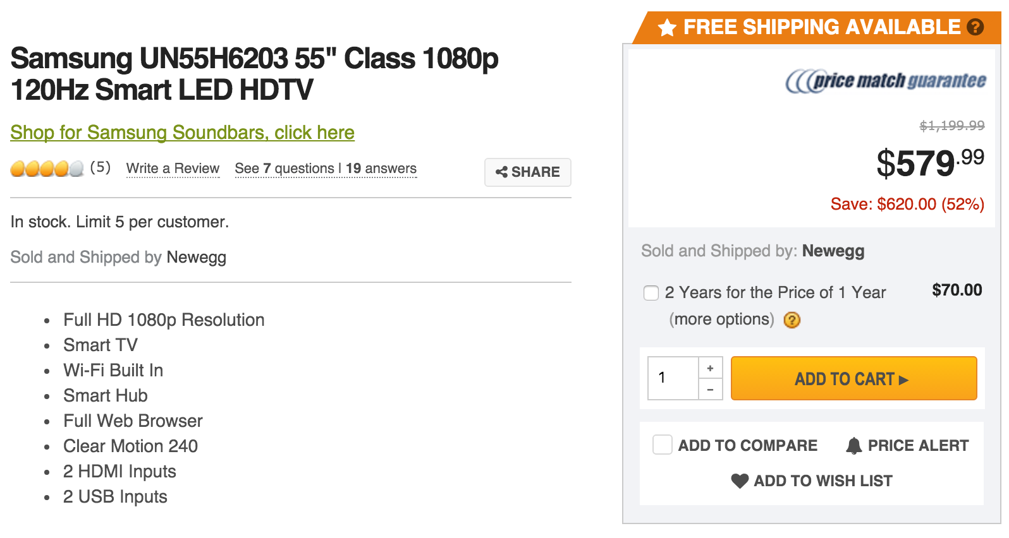Click the help icon beside FREE SHIPPING AVAILABLE
This screenshot has width=1009, height=538.
(975, 27)
